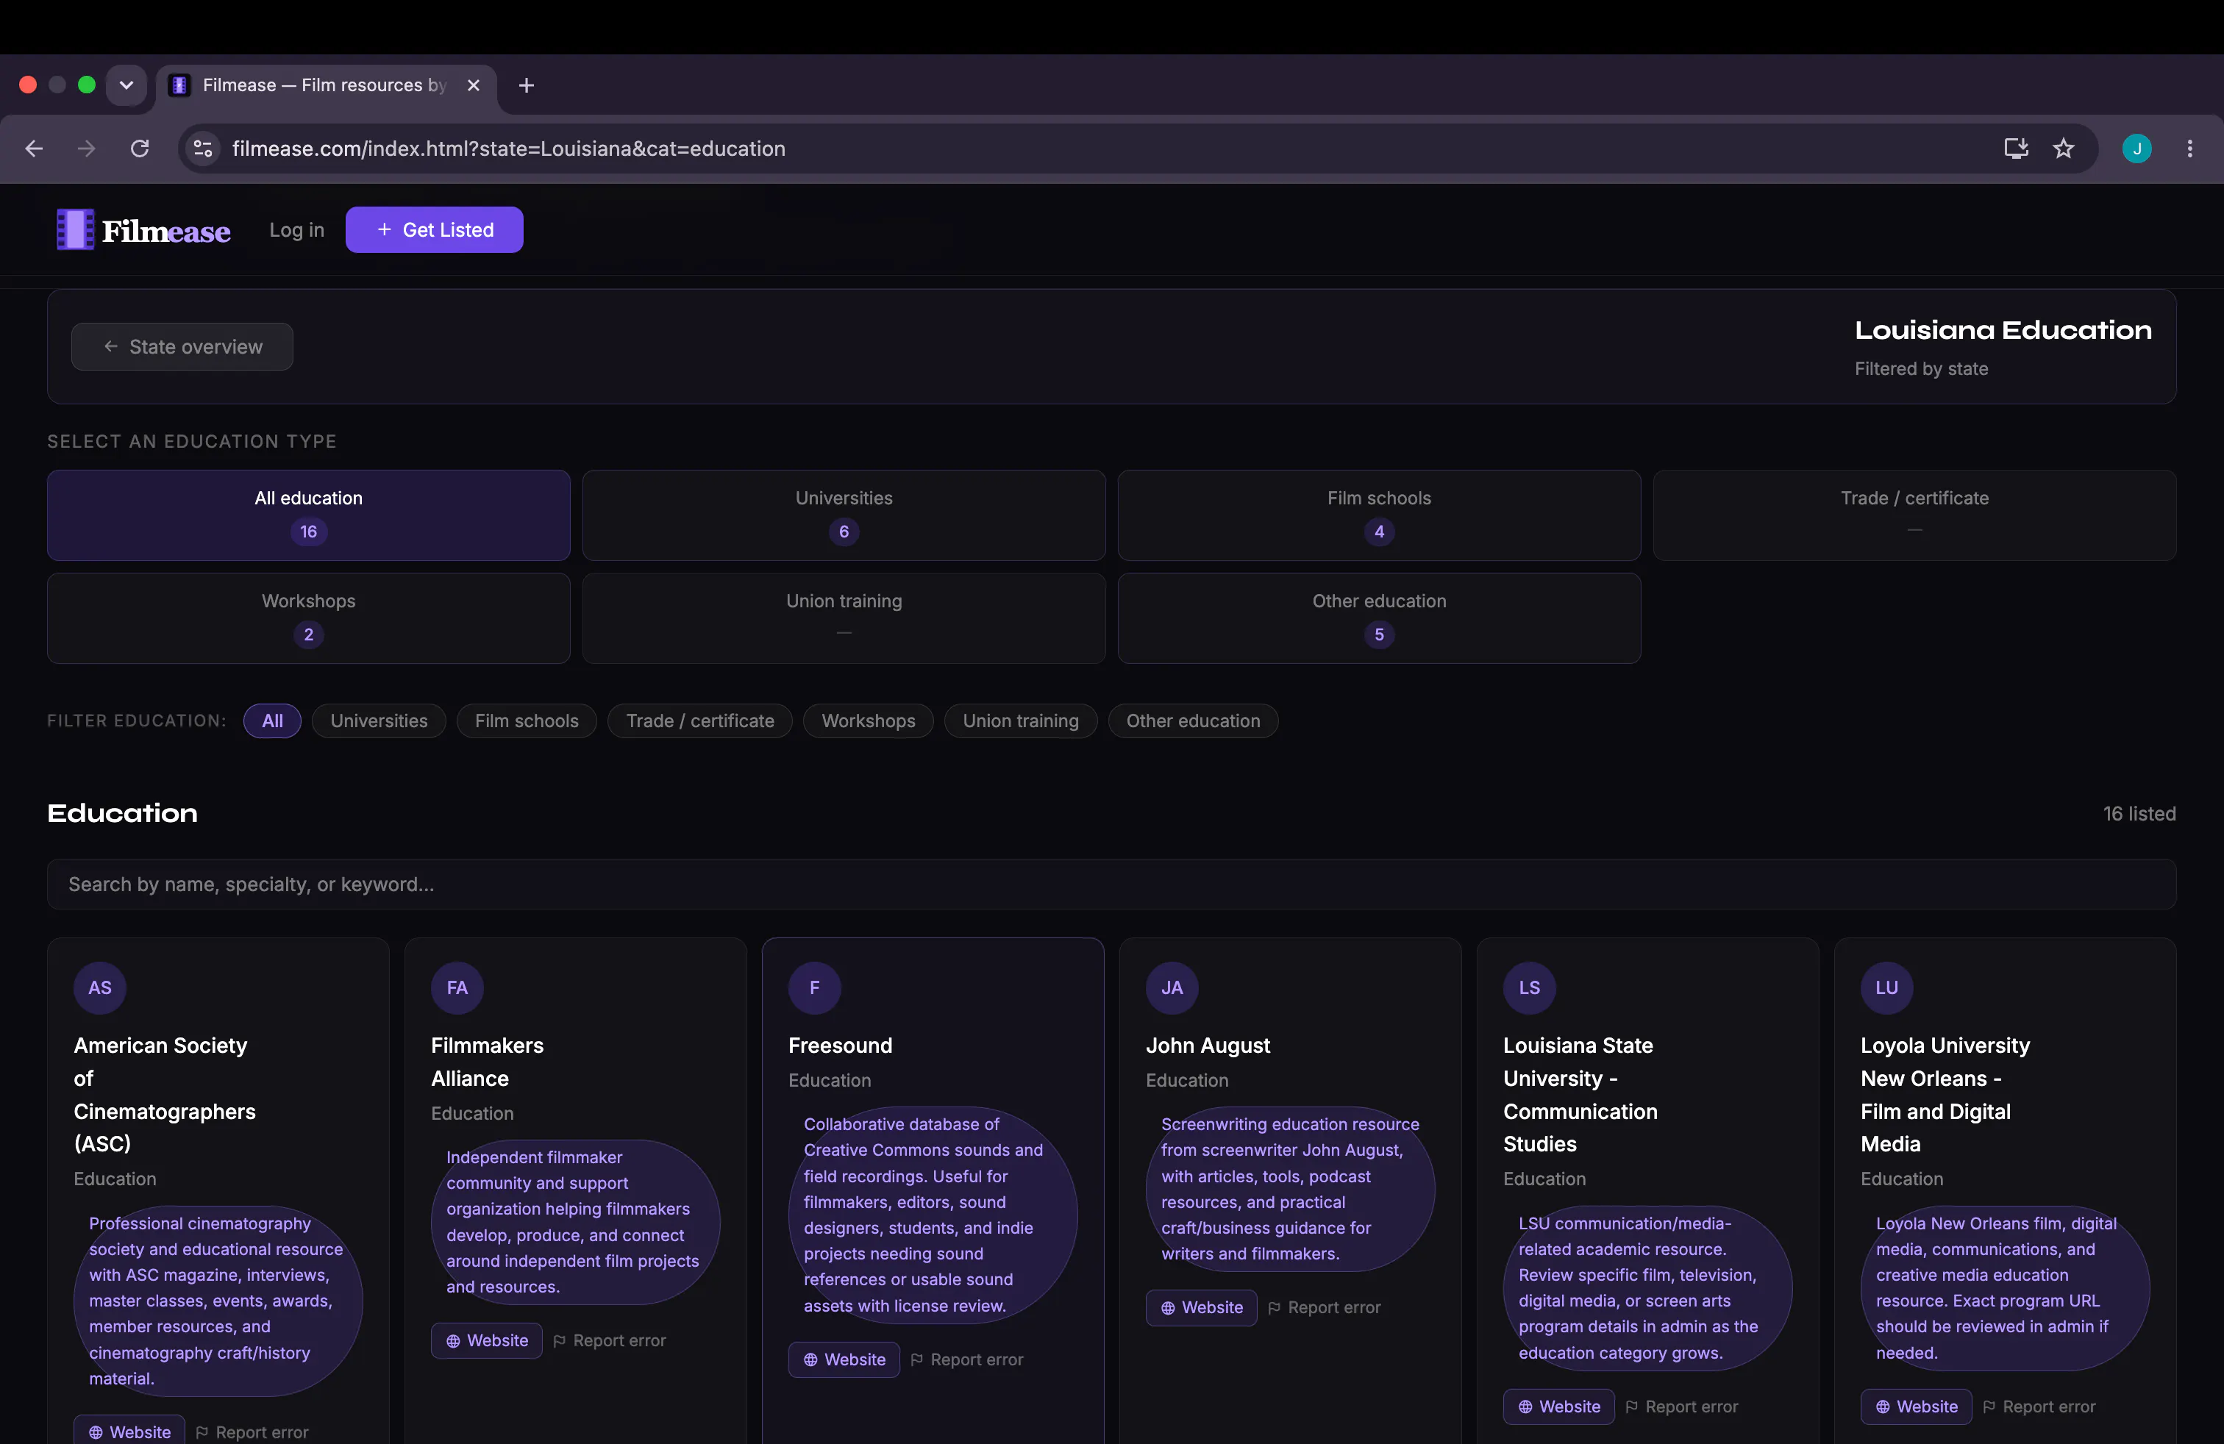Click the browser forward arrow
The width and height of the screenshot is (2224, 1444).
87,149
